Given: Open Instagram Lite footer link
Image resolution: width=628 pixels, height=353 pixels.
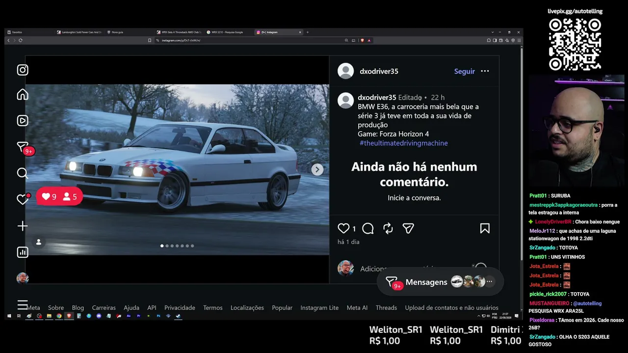Looking at the screenshot, I should (x=319, y=308).
